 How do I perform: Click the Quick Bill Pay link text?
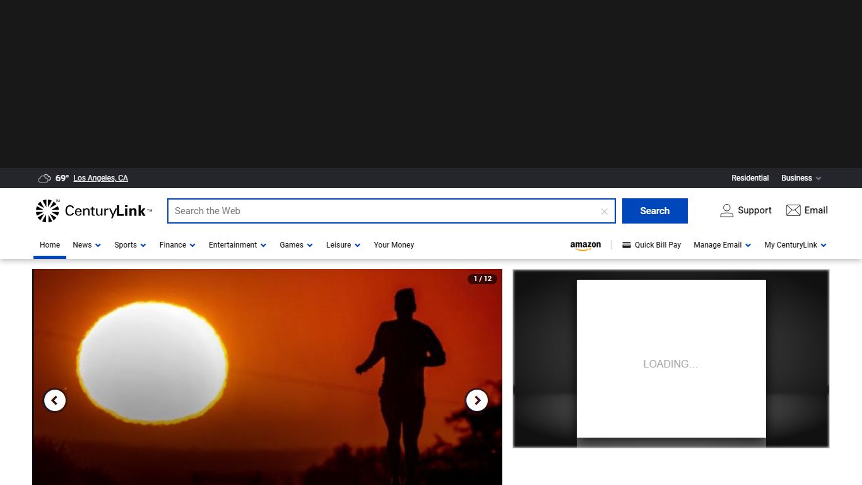(658, 245)
